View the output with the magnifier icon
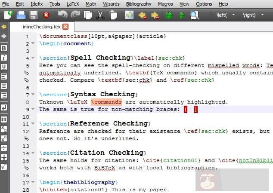 click(195, 15)
